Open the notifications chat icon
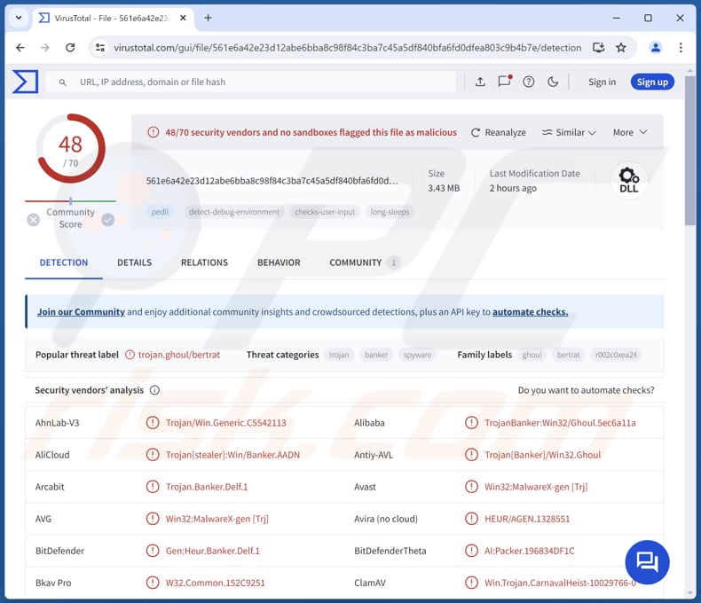 504,82
